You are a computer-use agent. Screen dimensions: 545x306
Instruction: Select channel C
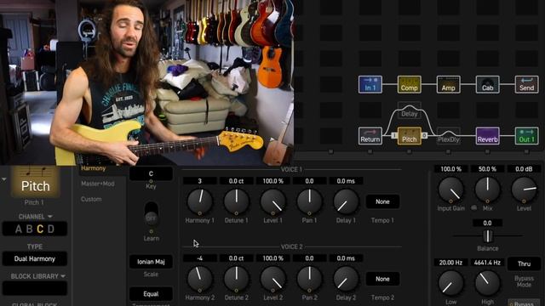[40, 229]
